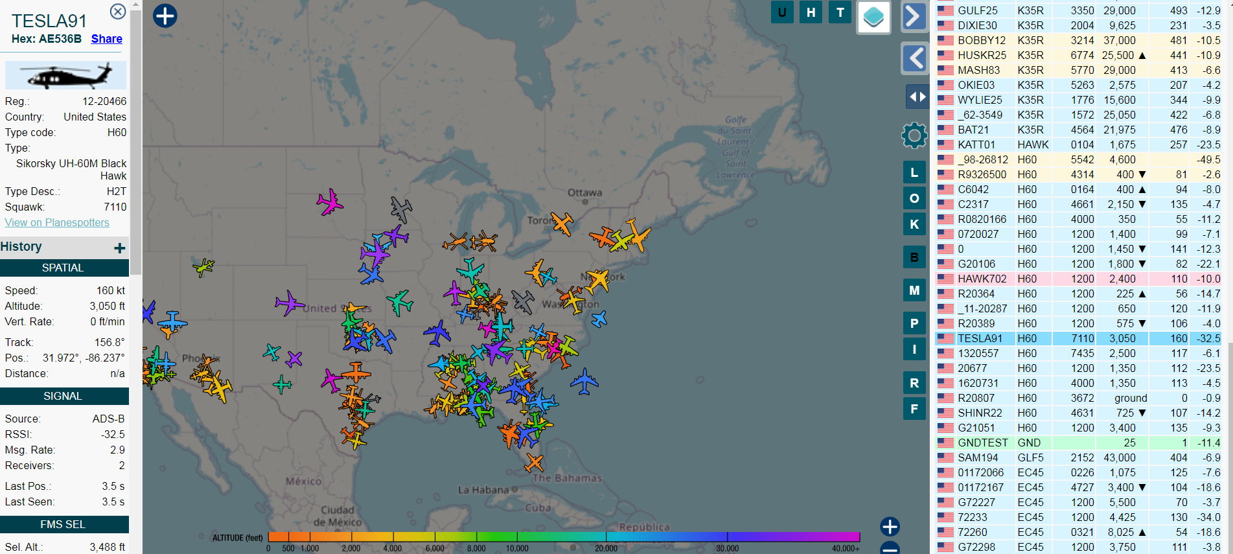Click the Black Hawk helicopter silhouette image
Screen dimensions: 1233x554
[x=66, y=75]
